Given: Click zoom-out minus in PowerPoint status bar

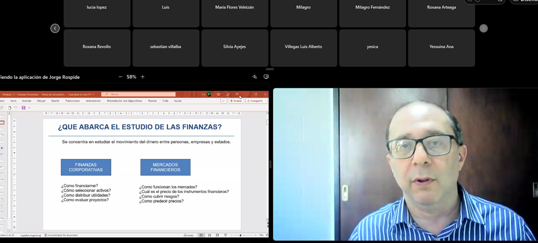Looking at the screenshot, I should click(232, 235).
